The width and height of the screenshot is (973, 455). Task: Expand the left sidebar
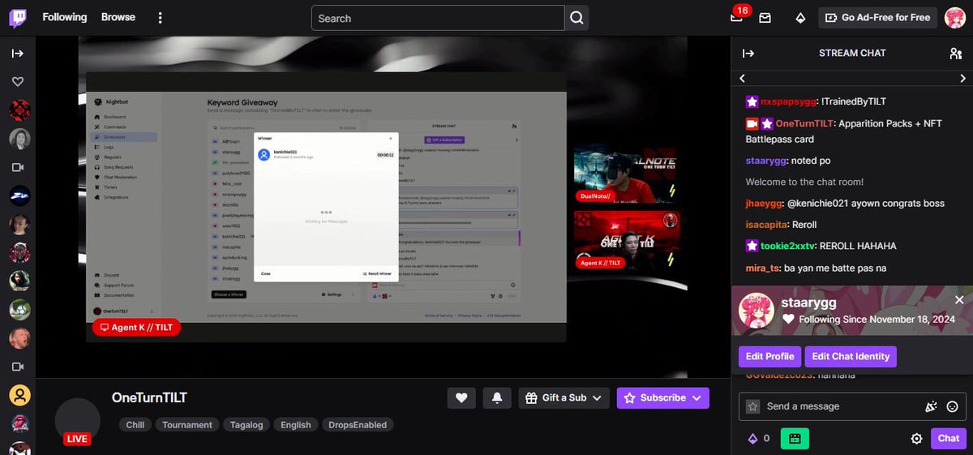coord(18,54)
